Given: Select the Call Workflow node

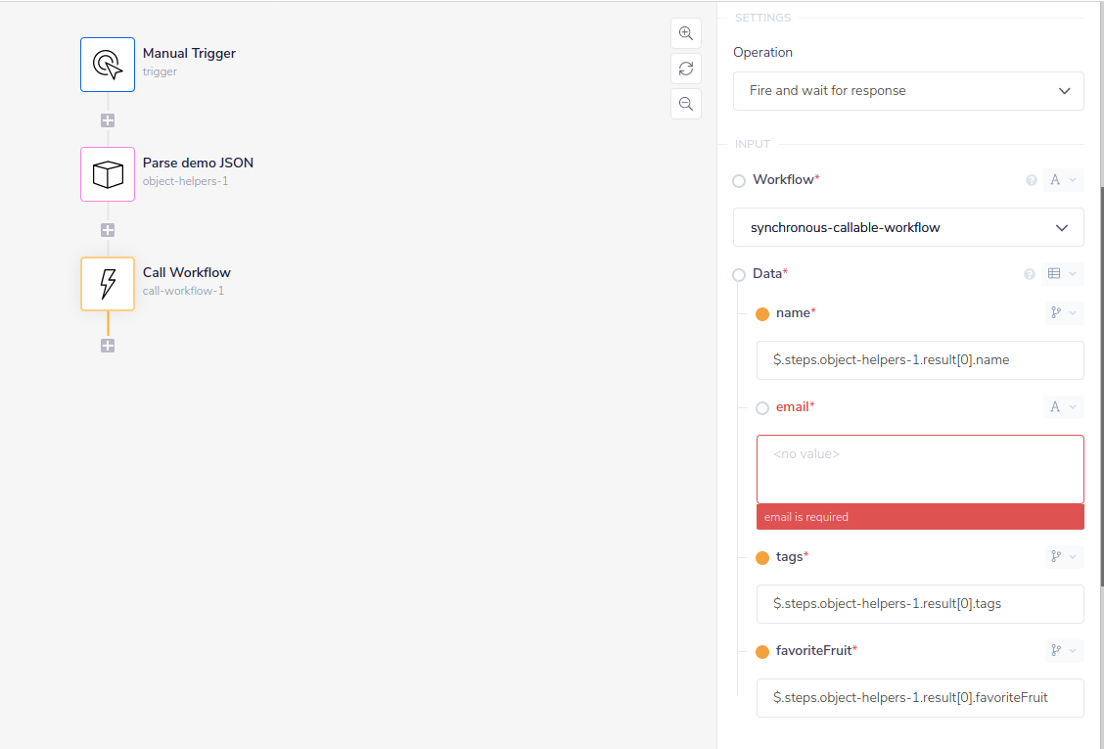Looking at the screenshot, I should [x=108, y=283].
